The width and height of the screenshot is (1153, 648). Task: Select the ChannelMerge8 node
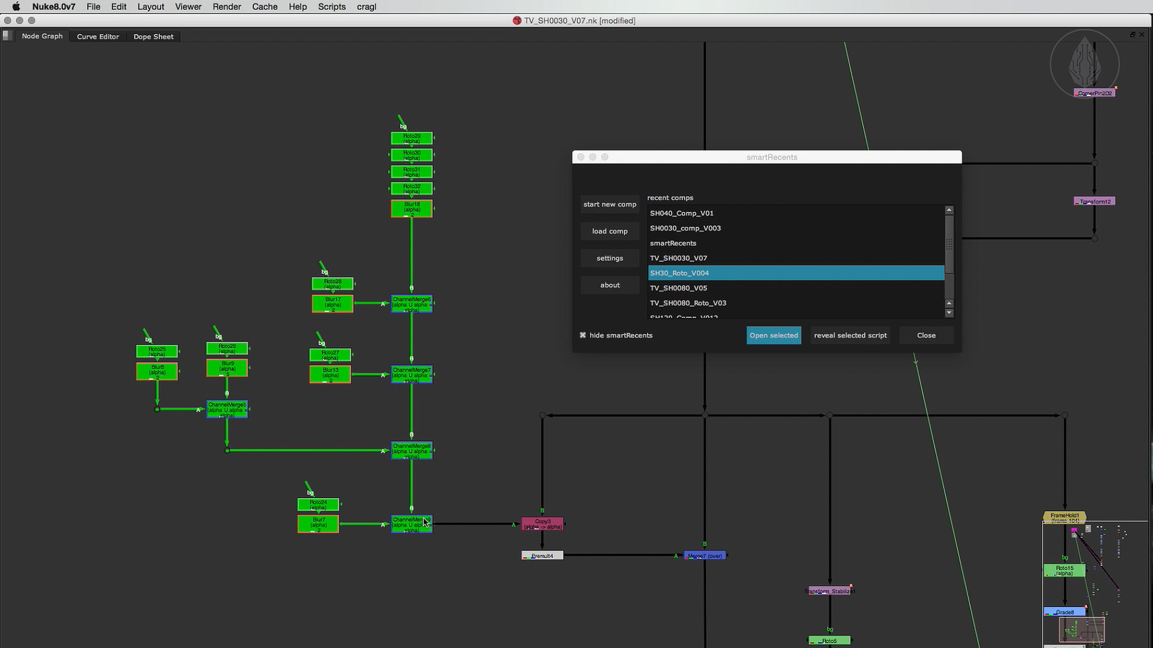point(412,451)
